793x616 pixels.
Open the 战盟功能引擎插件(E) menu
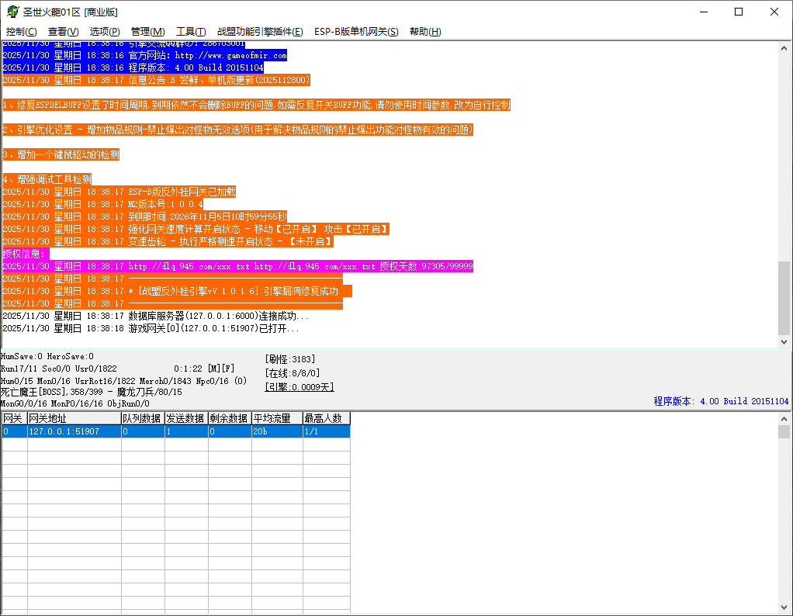(x=260, y=32)
